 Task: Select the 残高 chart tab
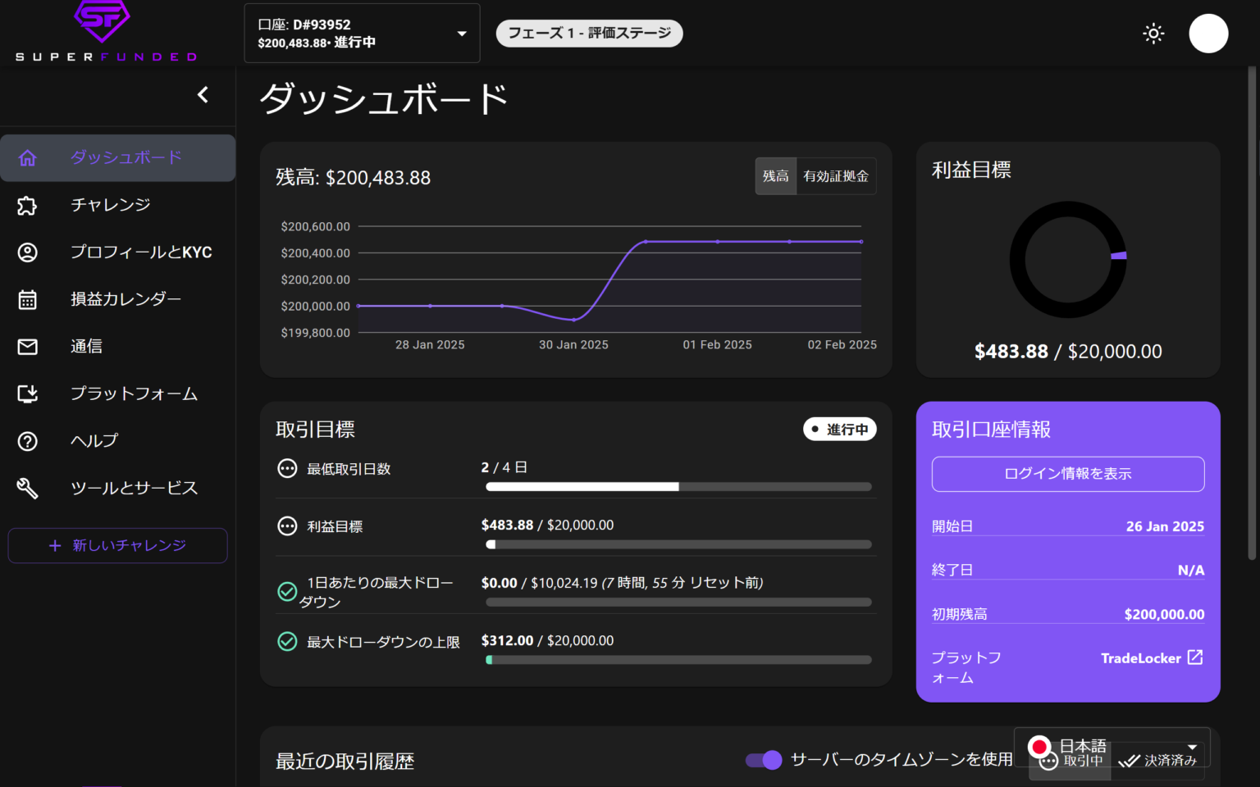point(775,176)
